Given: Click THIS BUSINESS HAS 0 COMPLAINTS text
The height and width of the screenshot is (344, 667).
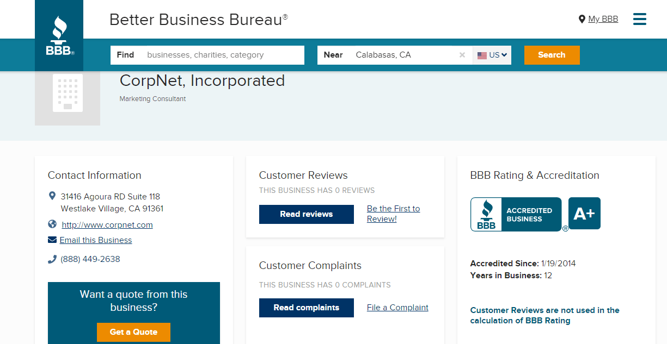Looking at the screenshot, I should (x=325, y=285).
